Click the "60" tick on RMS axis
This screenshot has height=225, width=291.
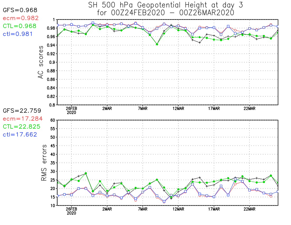pyautogui.click(x=53, y=120)
